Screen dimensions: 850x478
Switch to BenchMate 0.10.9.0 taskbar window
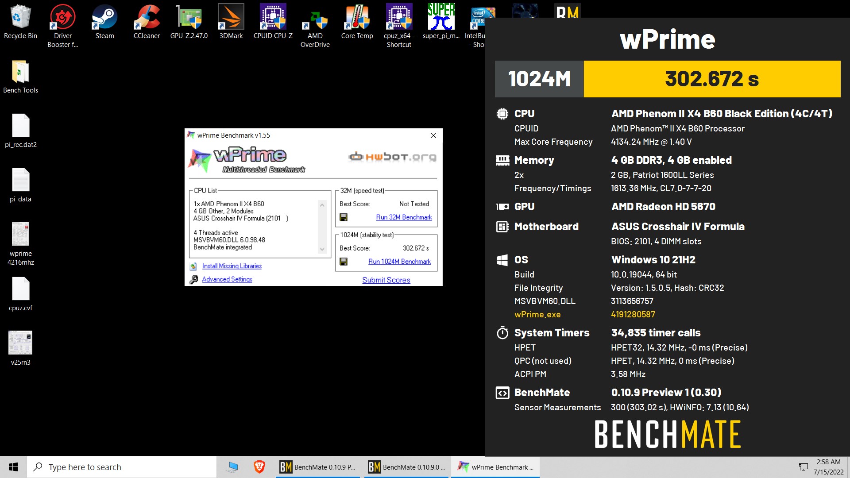pos(407,467)
